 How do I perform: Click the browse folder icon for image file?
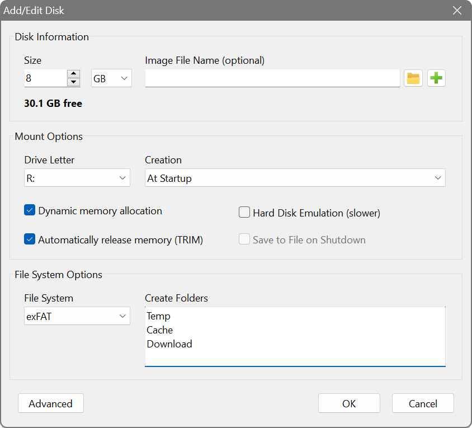[413, 78]
